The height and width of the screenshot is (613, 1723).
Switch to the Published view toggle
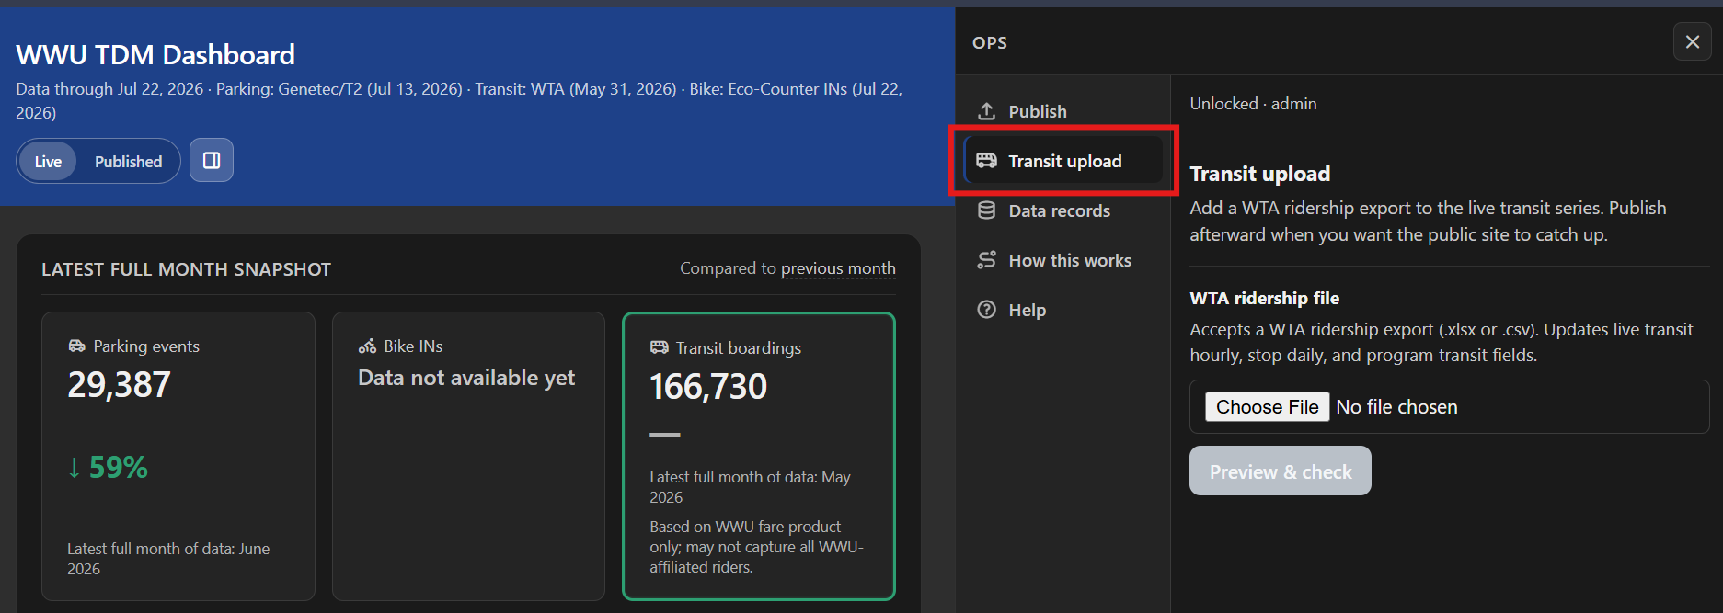click(x=128, y=162)
